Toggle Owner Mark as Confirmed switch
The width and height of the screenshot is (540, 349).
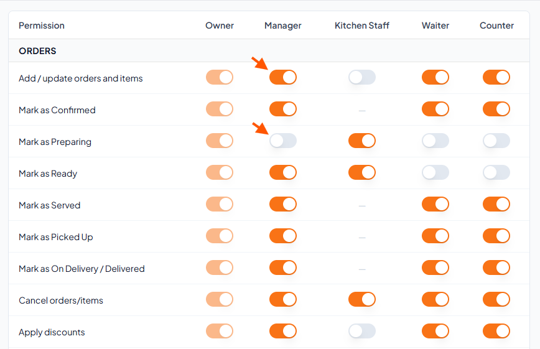click(220, 109)
